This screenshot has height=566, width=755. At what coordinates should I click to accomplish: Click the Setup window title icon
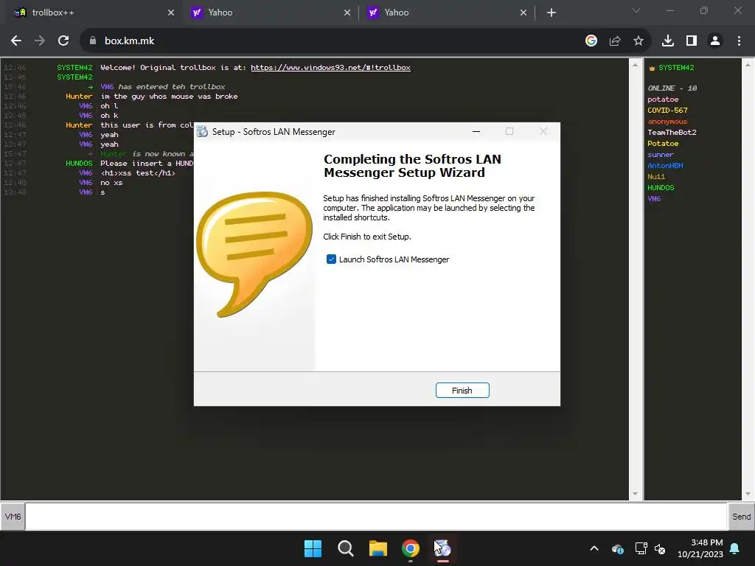click(202, 131)
